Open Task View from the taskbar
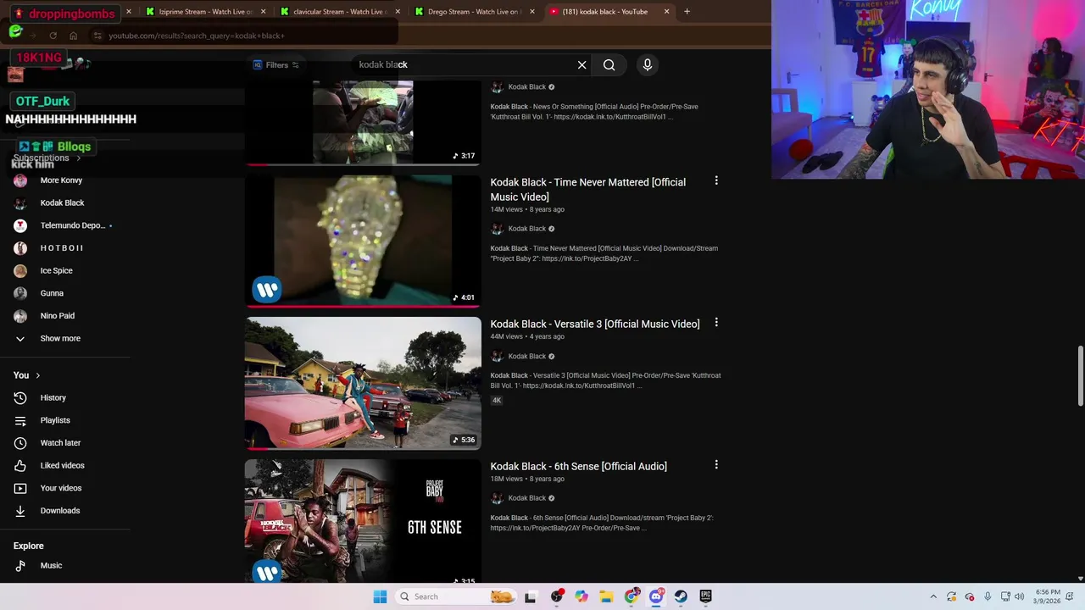Viewport: 1085px width, 610px height. [530, 596]
